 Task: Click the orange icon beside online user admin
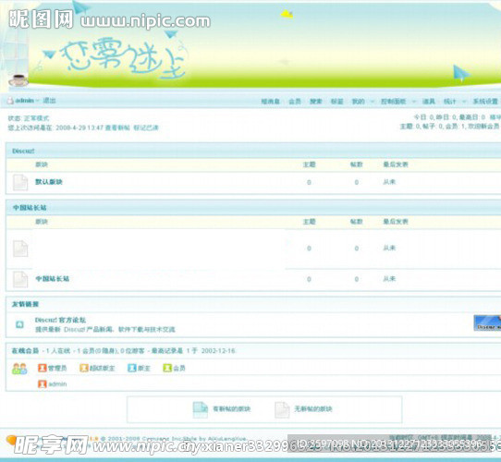(x=43, y=383)
